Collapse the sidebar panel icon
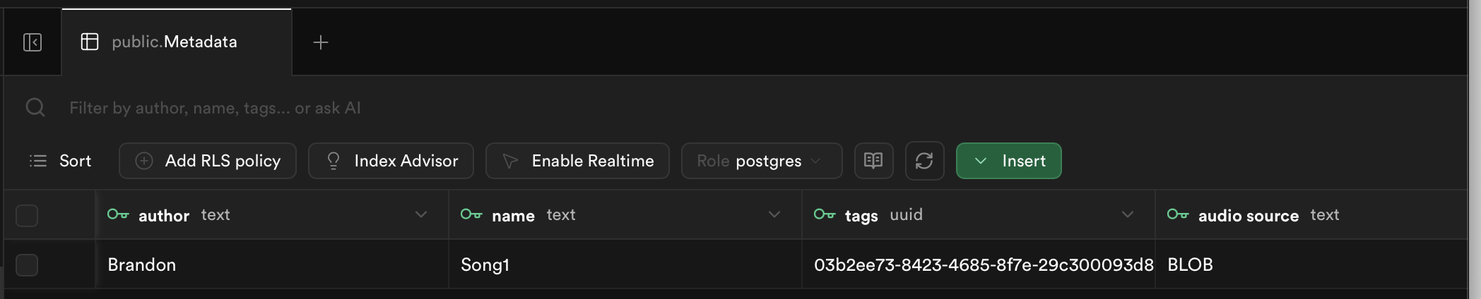This screenshot has height=299, width=1481. click(33, 42)
